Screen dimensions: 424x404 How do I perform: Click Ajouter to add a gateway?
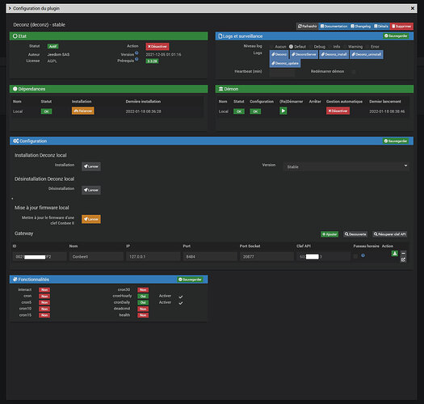pyautogui.click(x=330, y=234)
